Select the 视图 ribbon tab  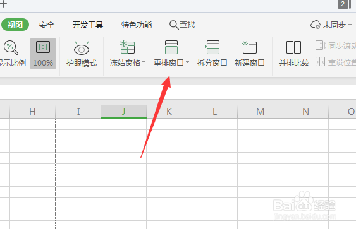(15, 25)
